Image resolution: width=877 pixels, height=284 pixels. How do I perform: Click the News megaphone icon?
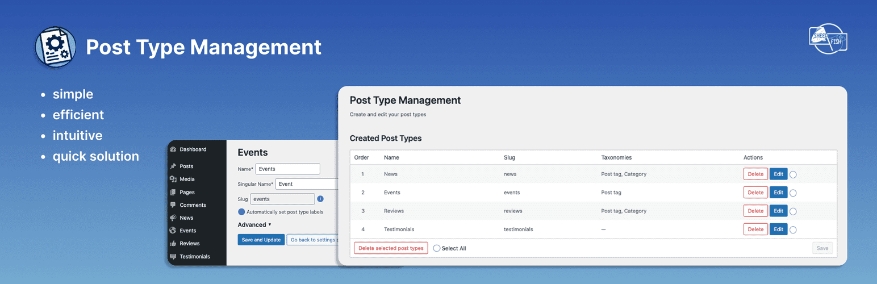click(x=173, y=218)
